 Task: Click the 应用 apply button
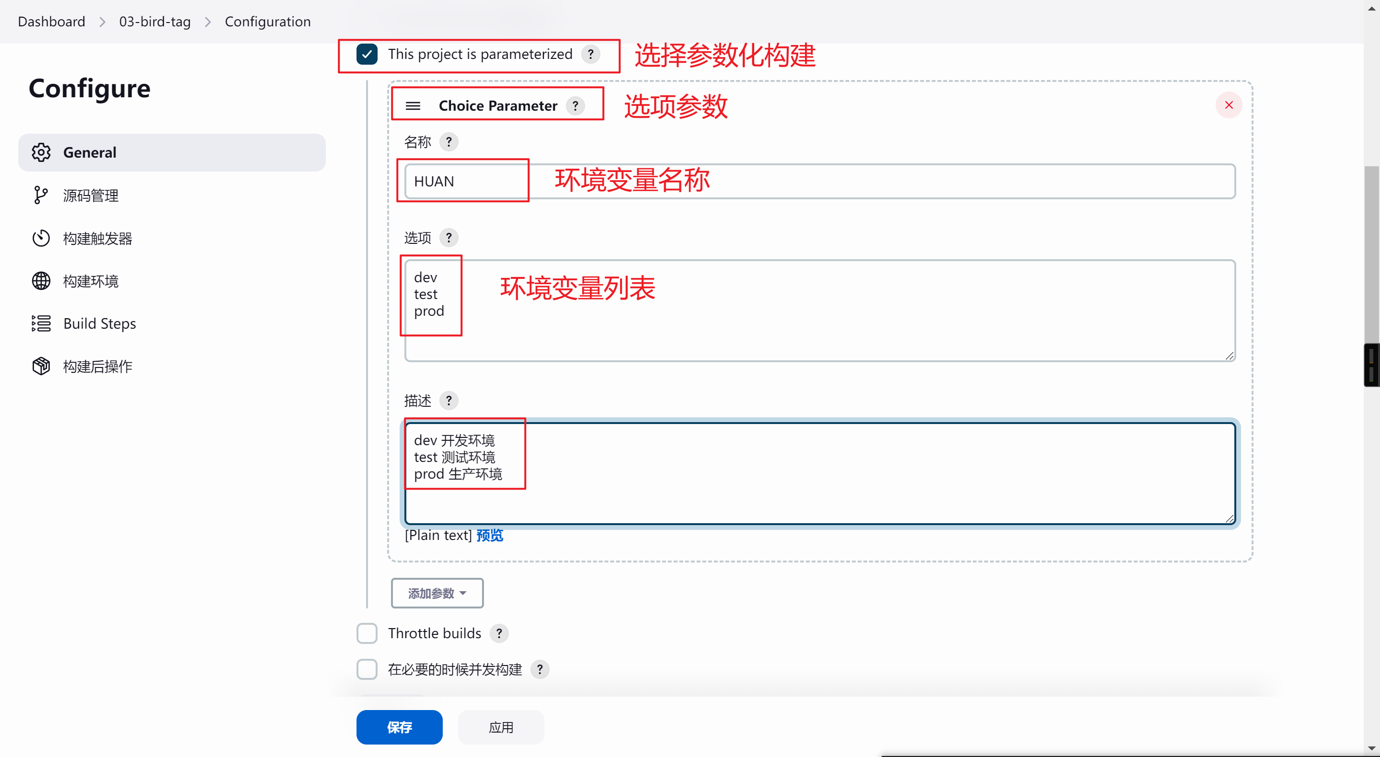501,727
